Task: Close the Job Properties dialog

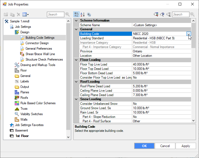Action: (192, 4)
